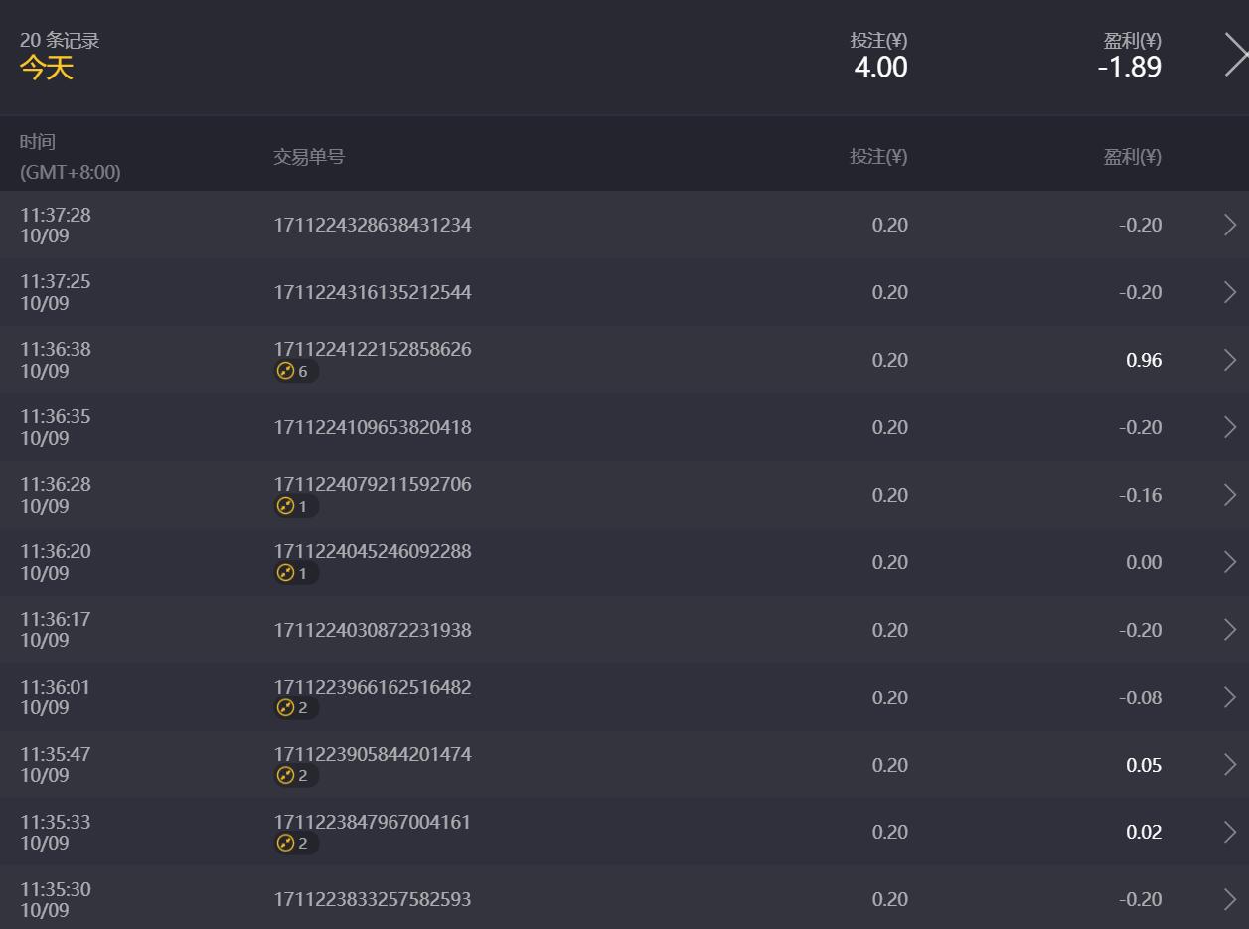Screen dimensions: 1249x929
Task: Click coin badge on the 11:36:20 record
Action: [x=295, y=574]
